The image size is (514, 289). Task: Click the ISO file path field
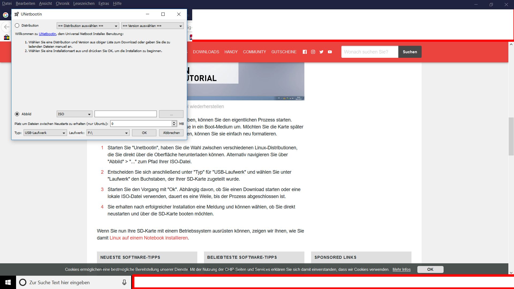(x=125, y=114)
